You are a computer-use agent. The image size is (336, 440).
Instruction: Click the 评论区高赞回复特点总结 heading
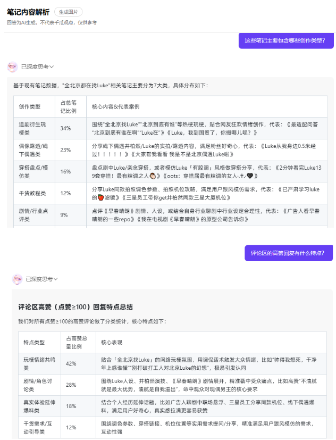pos(75,307)
